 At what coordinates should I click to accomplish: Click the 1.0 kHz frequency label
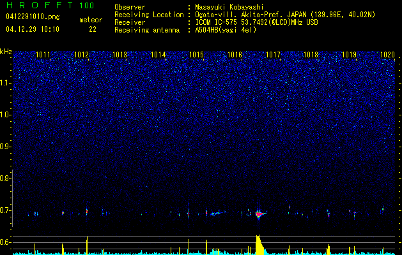(x=5, y=115)
